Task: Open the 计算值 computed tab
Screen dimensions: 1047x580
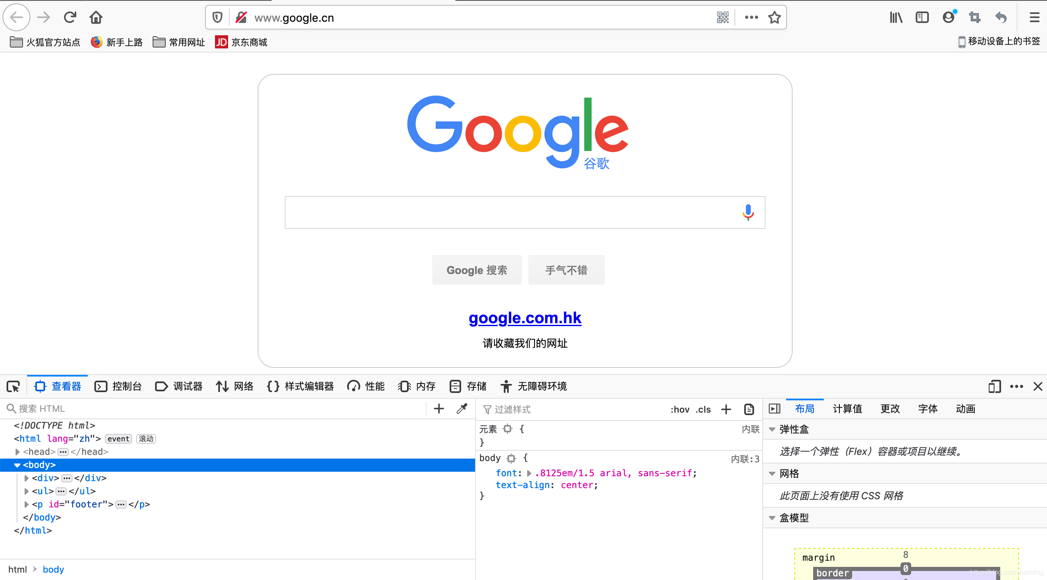Action: pos(847,409)
